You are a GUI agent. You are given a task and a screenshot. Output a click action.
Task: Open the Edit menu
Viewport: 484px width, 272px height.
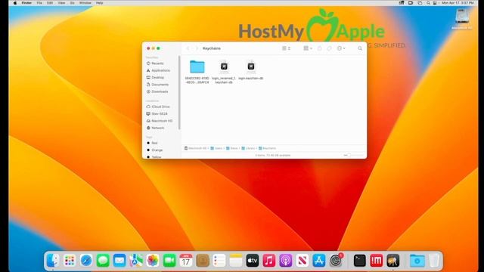(50, 3)
